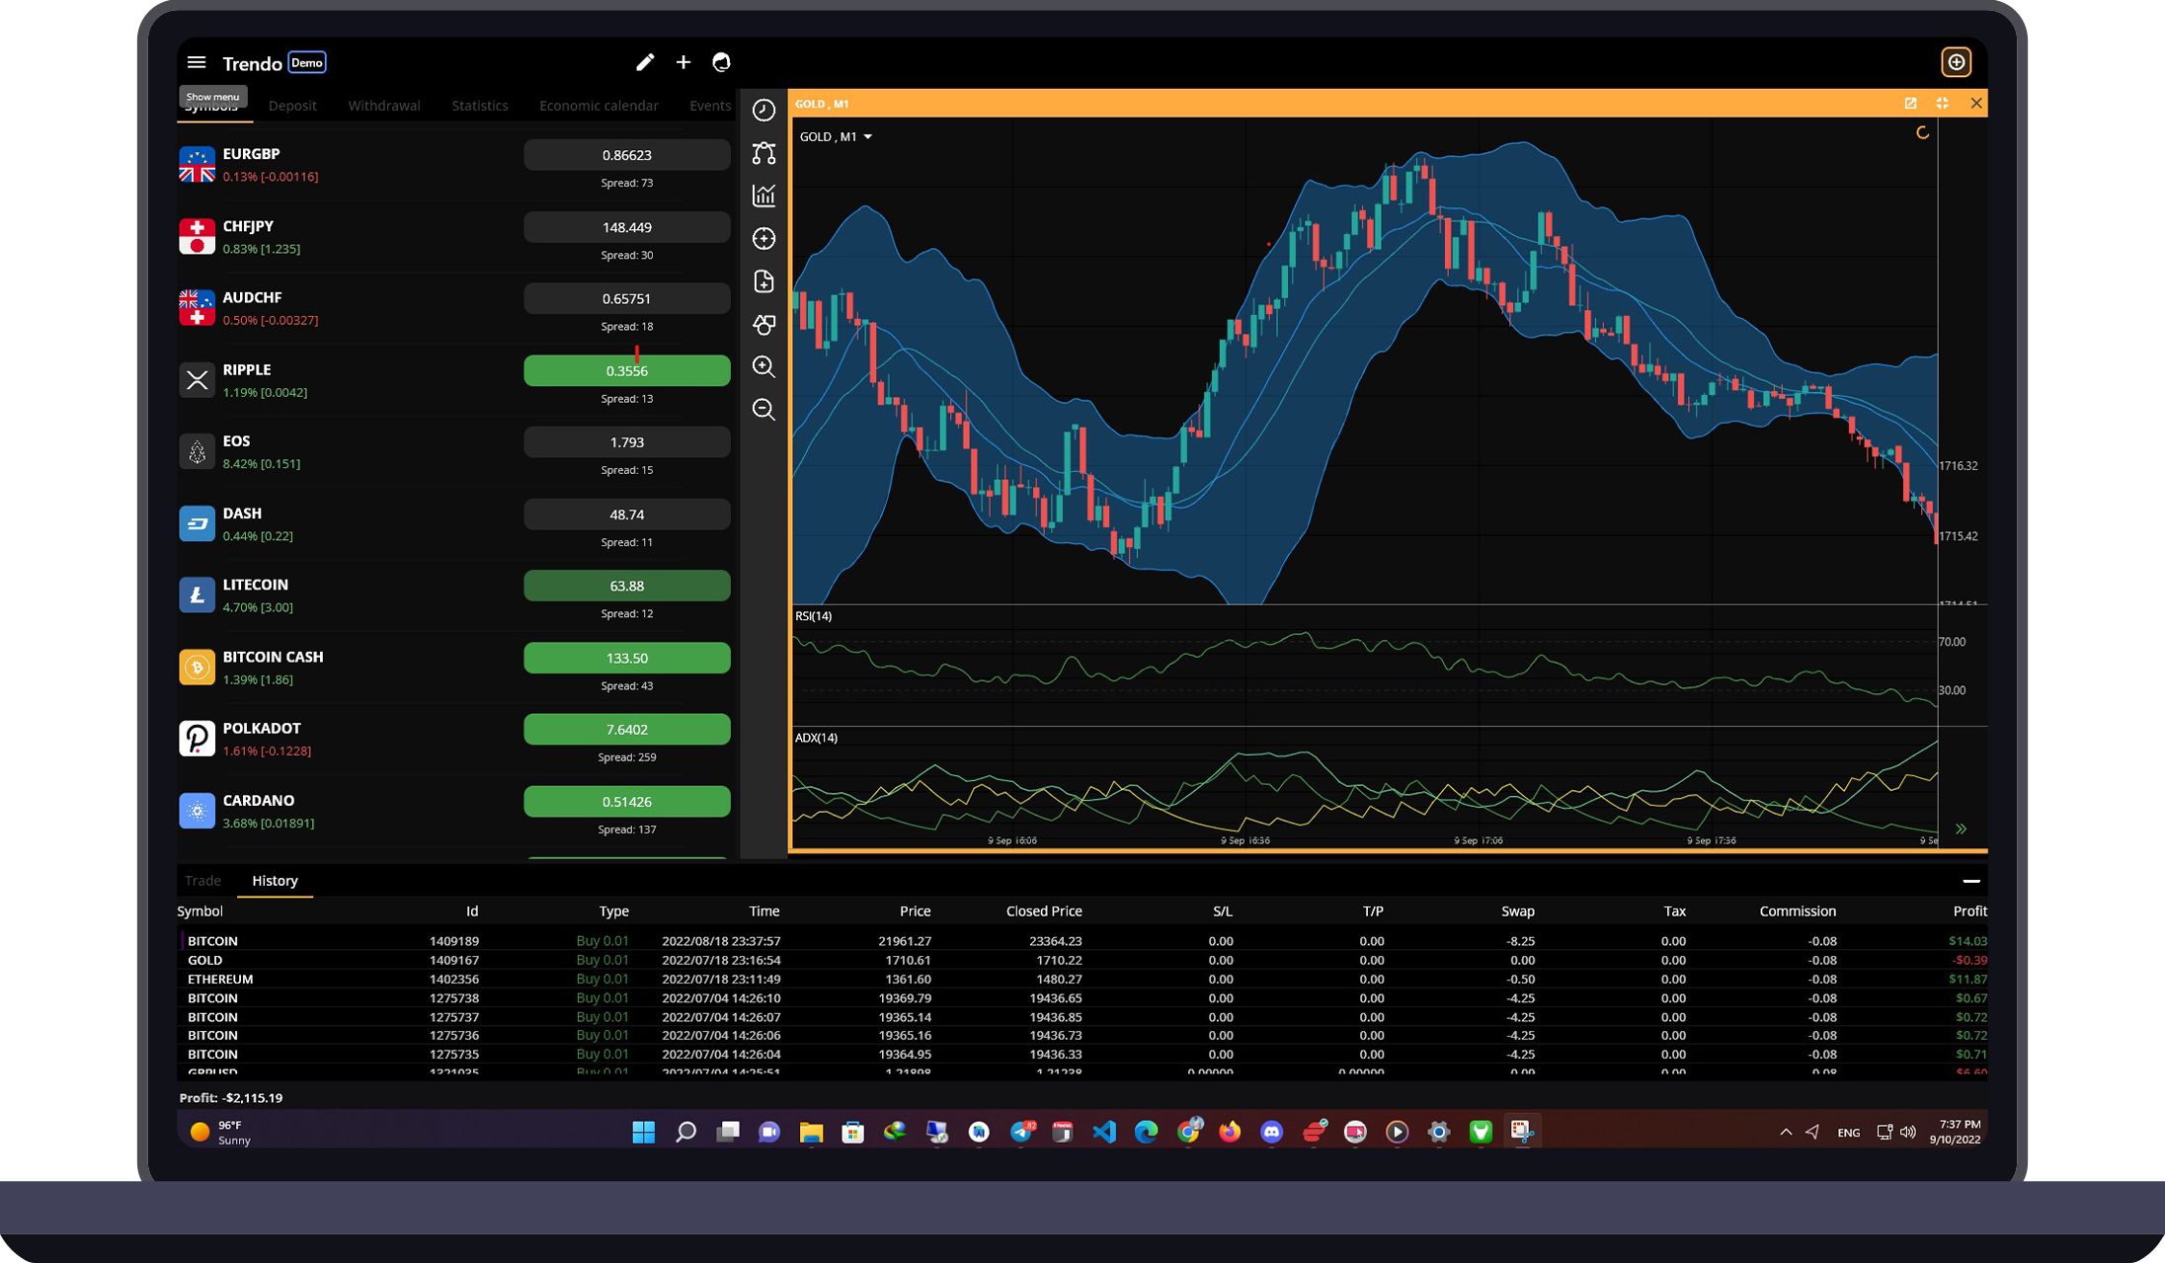Open the Events tab
Image resolution: width=2165 pixels, height=1263 pixels.
(x=710, y=106)
